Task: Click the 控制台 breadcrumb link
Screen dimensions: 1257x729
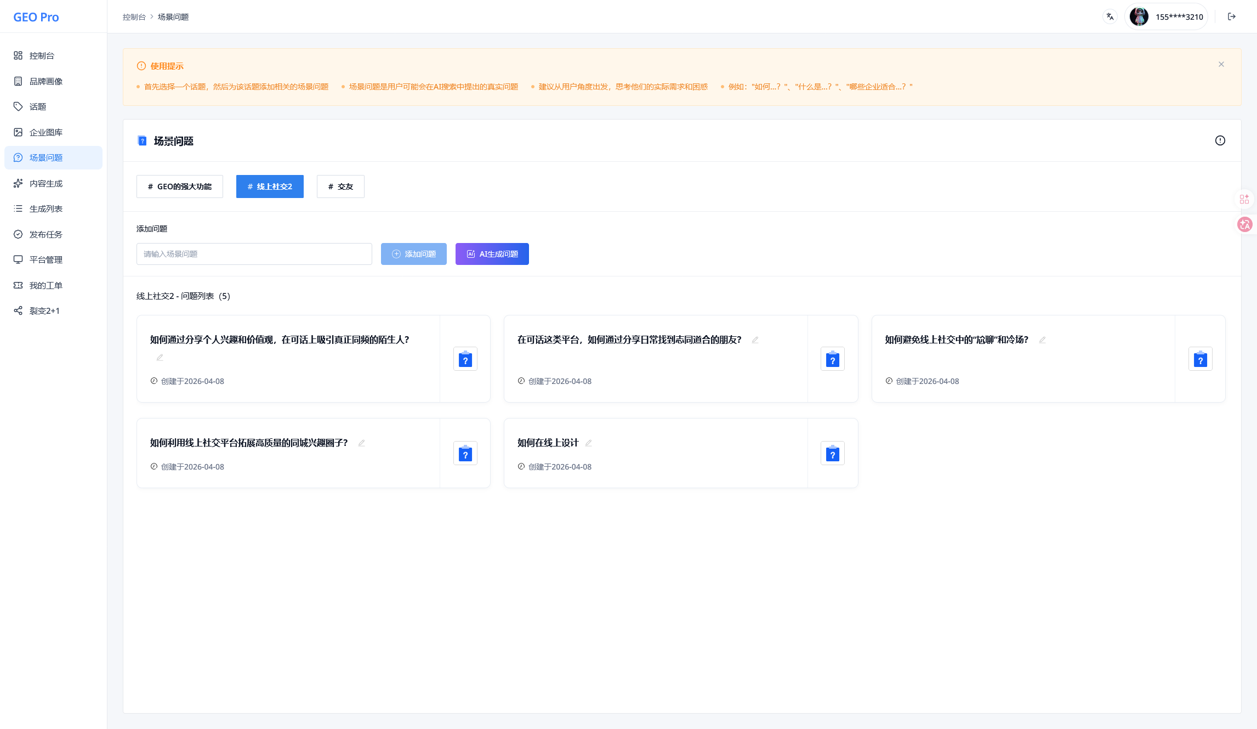Action: pyautogui.click(x=134, y=17)
